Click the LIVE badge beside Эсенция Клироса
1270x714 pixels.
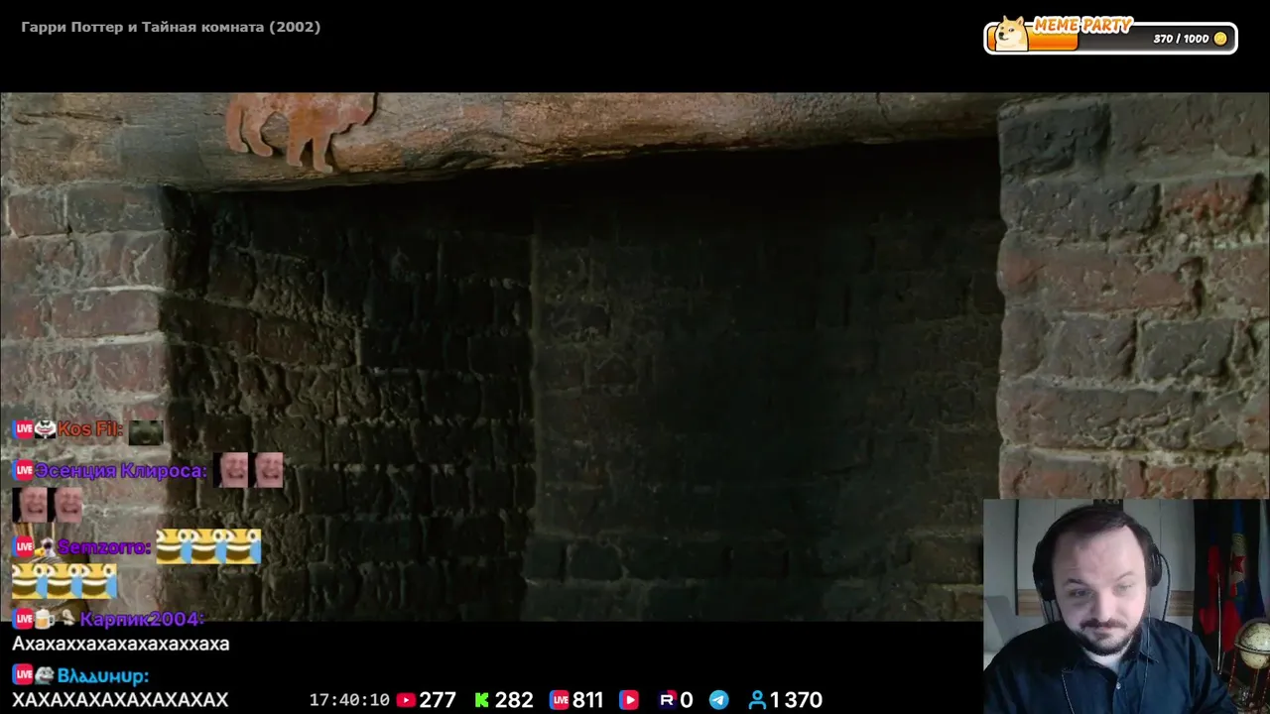[x=23, y=470]
